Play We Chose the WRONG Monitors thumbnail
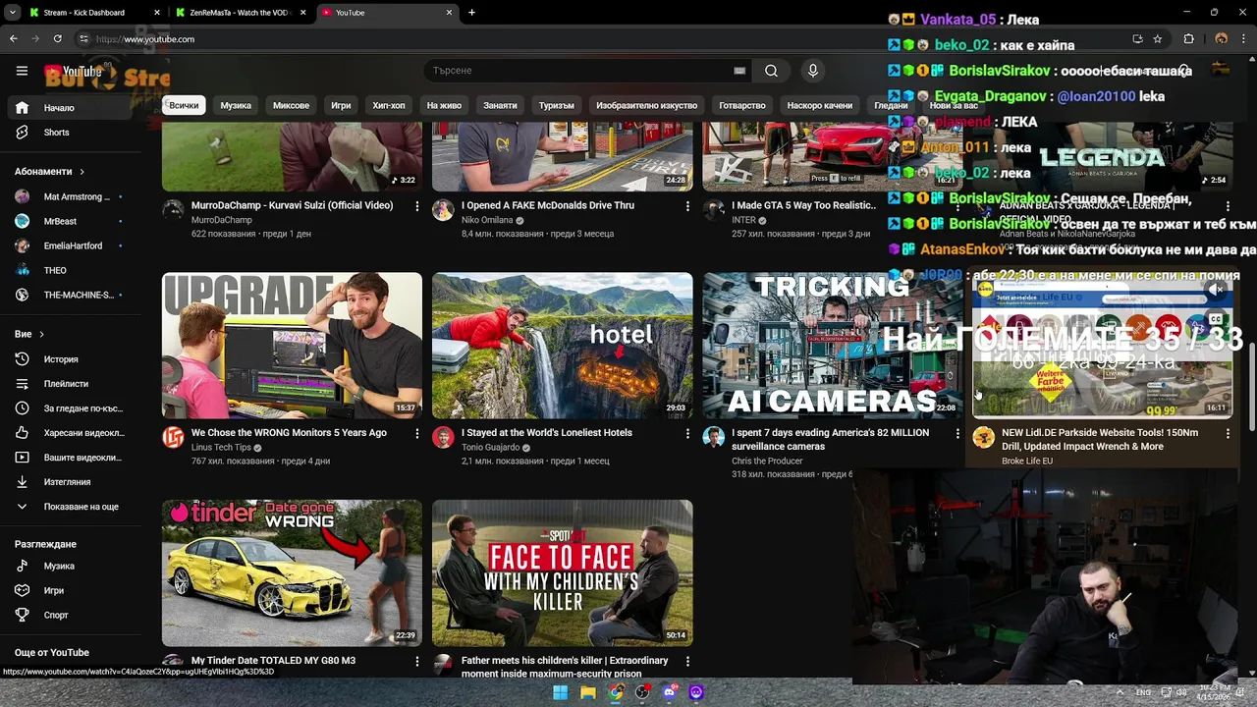Screen dimensions: 1257x707 292,346
